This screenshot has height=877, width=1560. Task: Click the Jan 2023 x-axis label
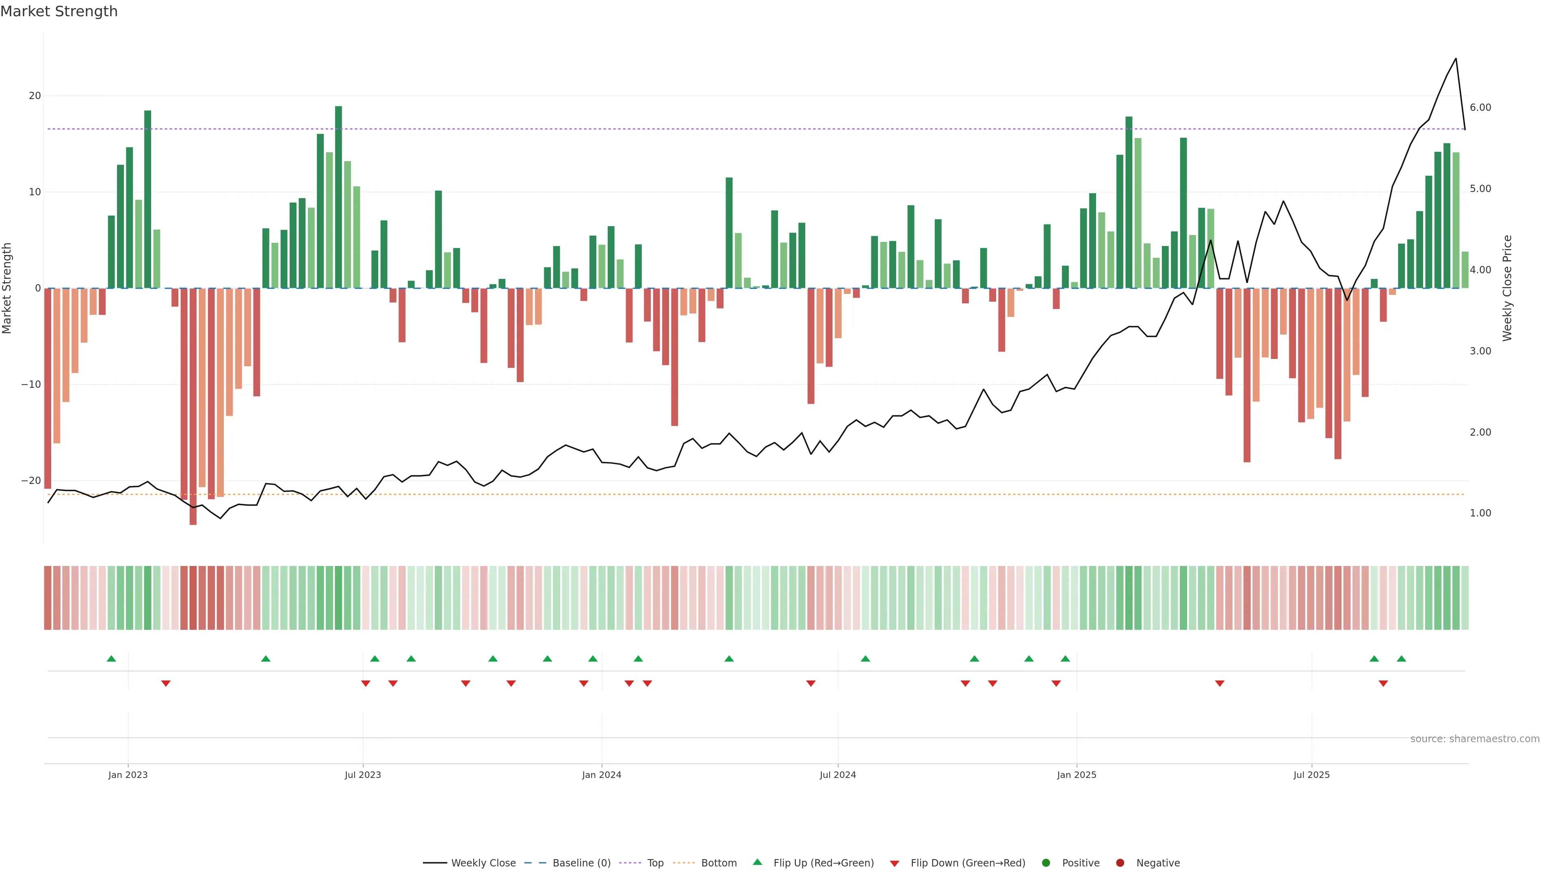click(x=128, y=775)
